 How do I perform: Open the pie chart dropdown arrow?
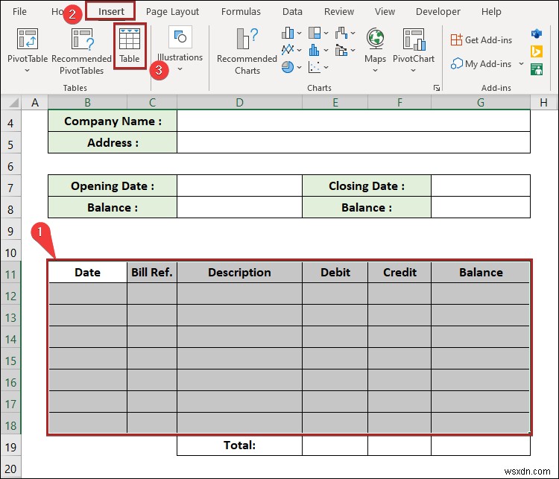click(299, 67)
